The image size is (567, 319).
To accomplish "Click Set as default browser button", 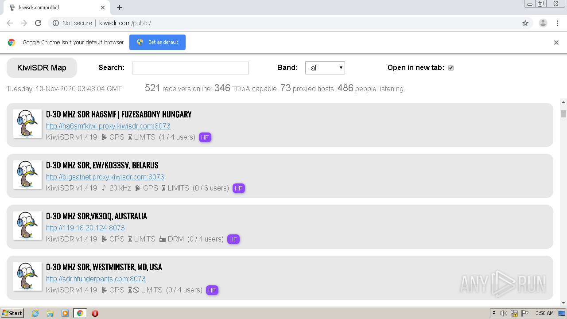I will pyautogui.click(x=157, y=42).
